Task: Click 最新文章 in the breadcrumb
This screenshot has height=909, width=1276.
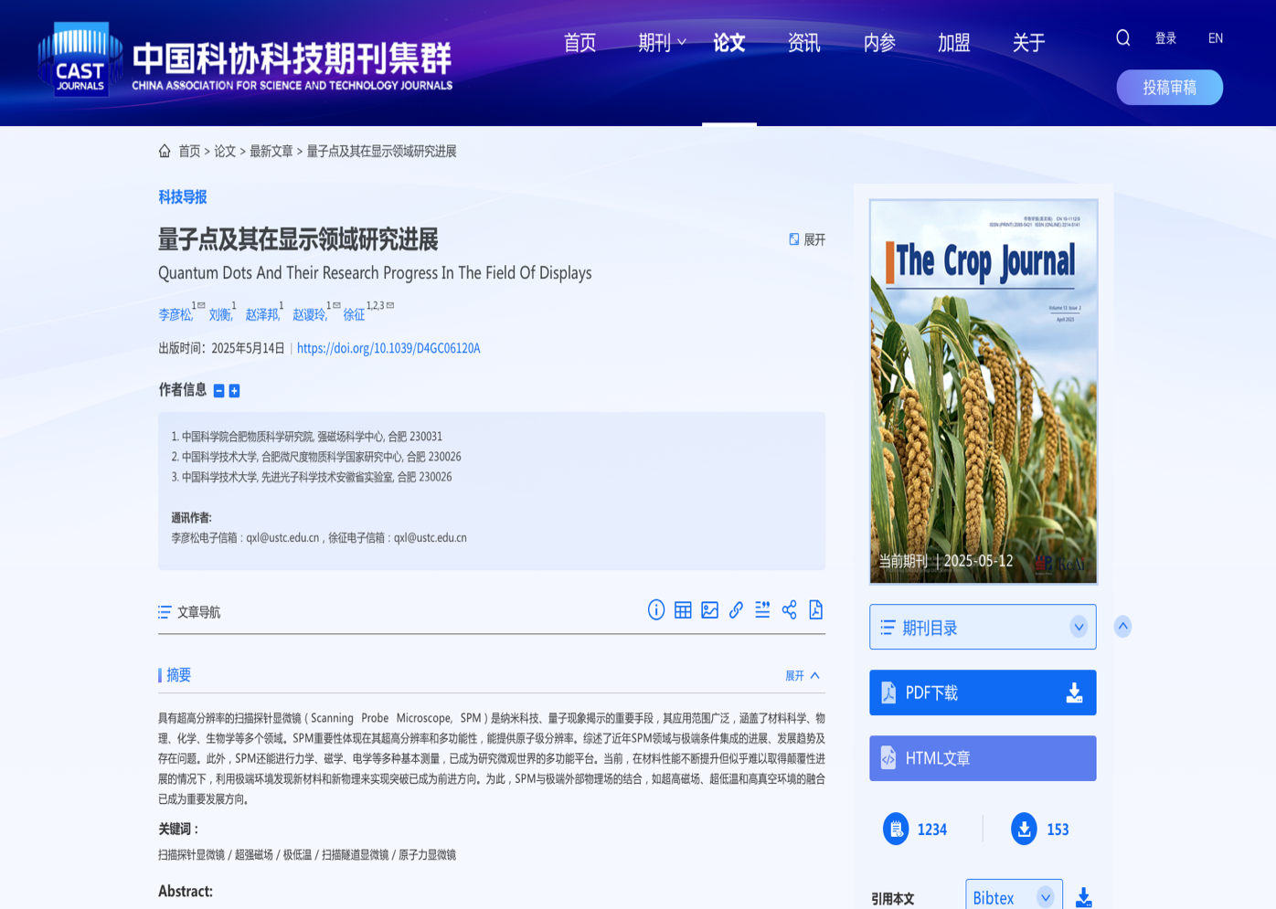Action: tap(271, 152)
